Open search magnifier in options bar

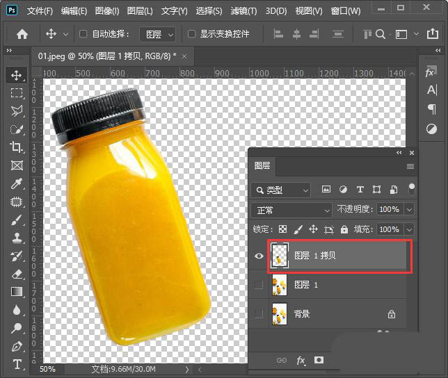381,34
